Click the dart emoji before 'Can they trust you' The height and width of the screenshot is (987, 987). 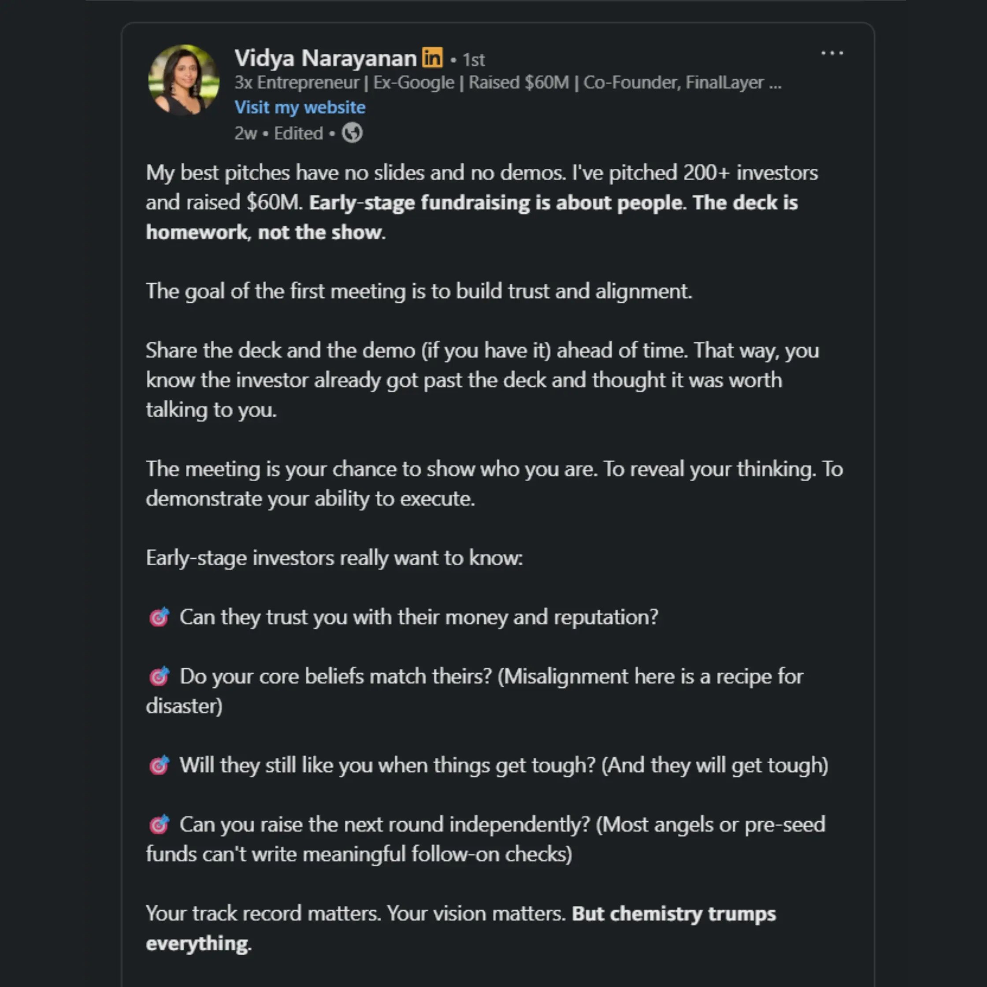click(159, 616)
